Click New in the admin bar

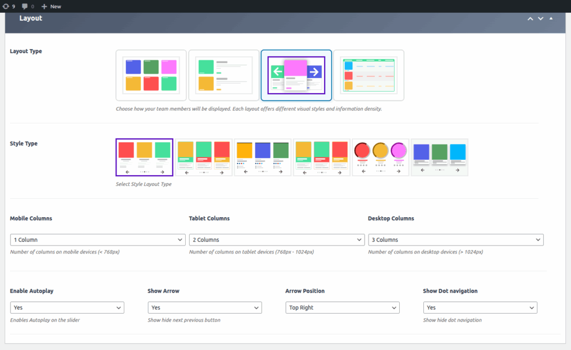click(x=51, y=7)
